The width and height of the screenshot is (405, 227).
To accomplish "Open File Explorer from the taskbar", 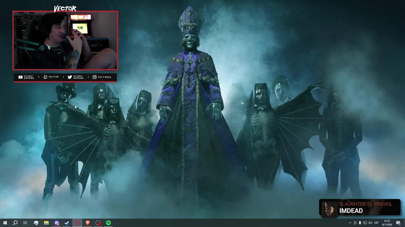I will coord(46,223).
